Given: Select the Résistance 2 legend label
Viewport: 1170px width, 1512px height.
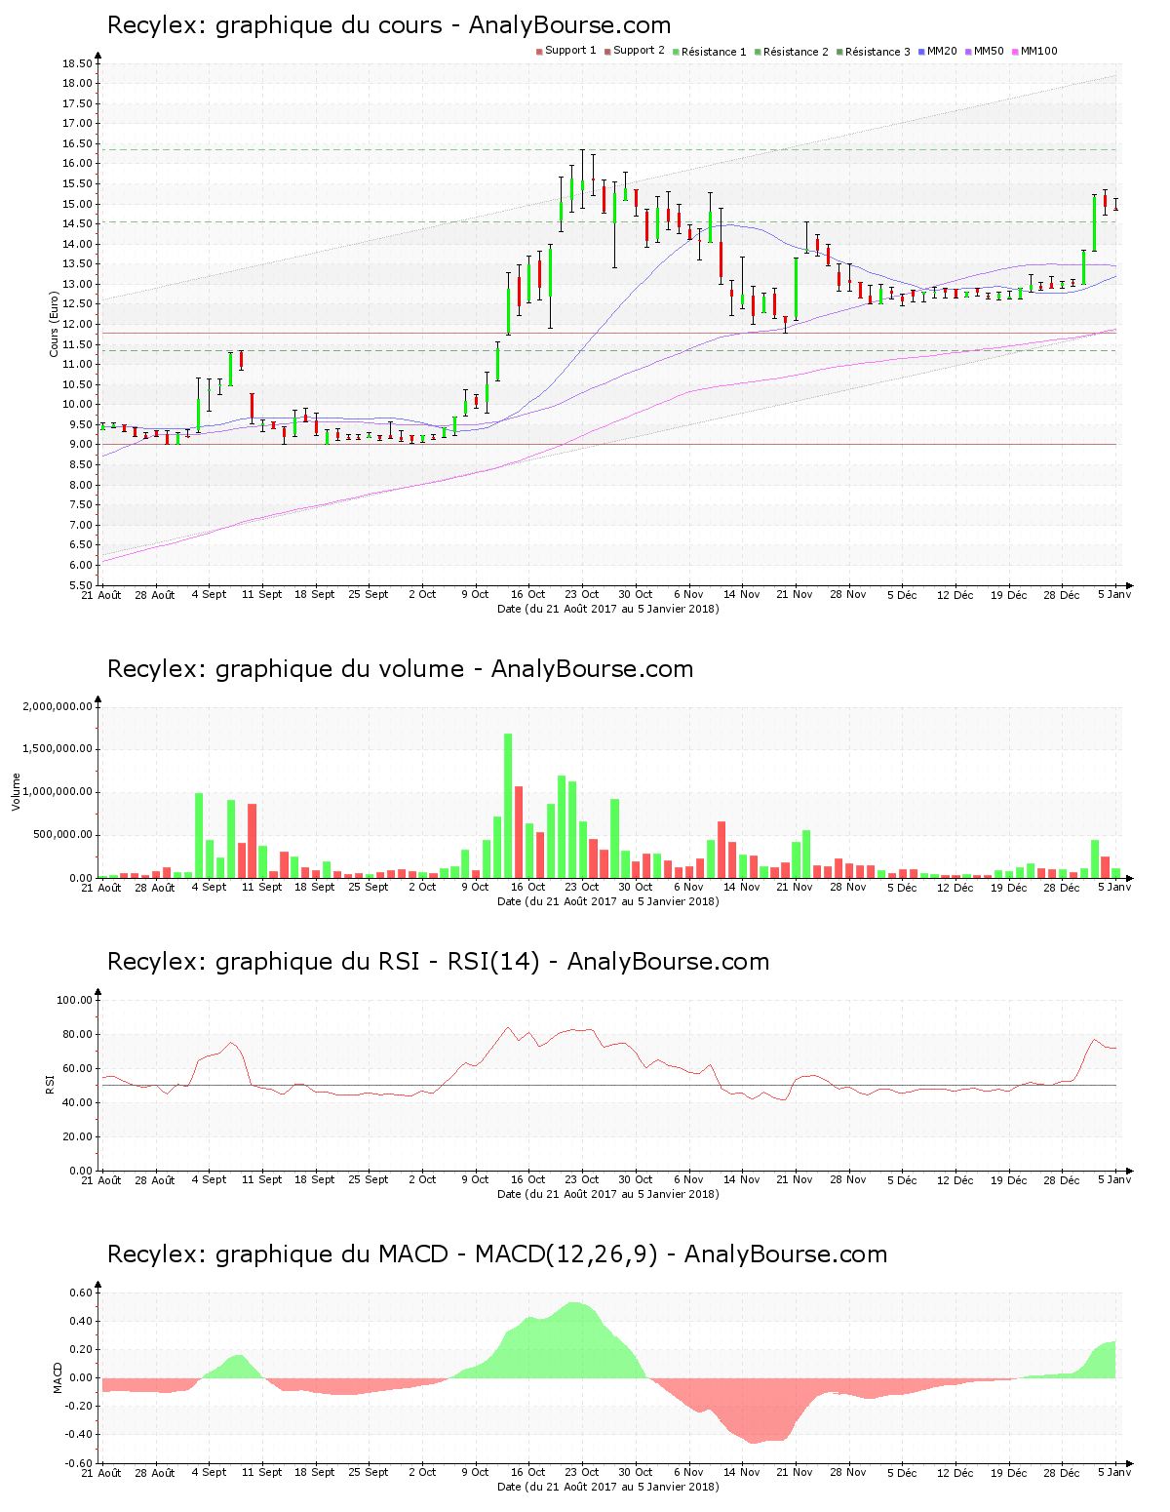Looking at the screenshot, I should coord(796,52).
